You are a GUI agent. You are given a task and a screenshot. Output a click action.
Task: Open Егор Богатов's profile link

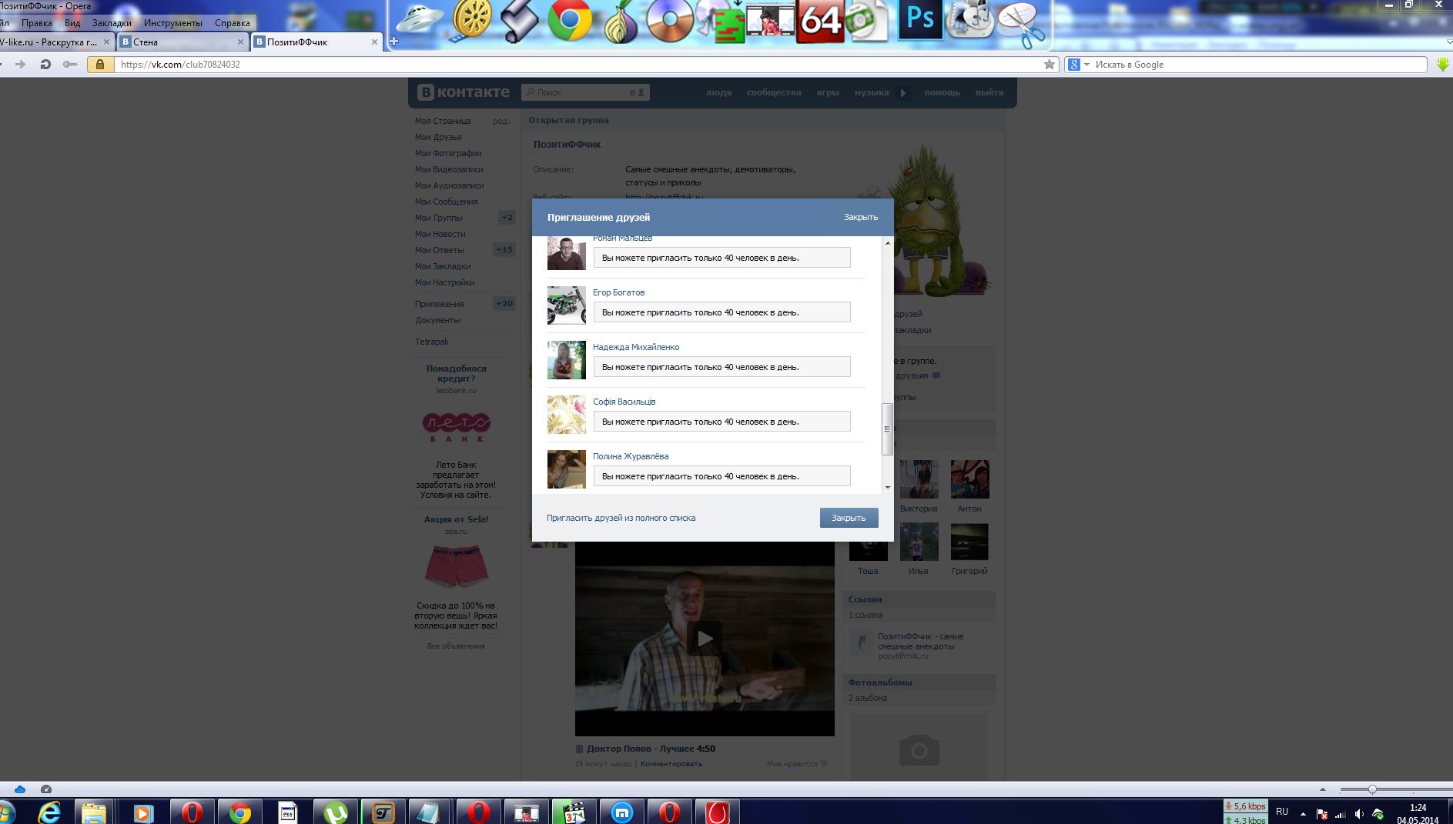point(618,292)
